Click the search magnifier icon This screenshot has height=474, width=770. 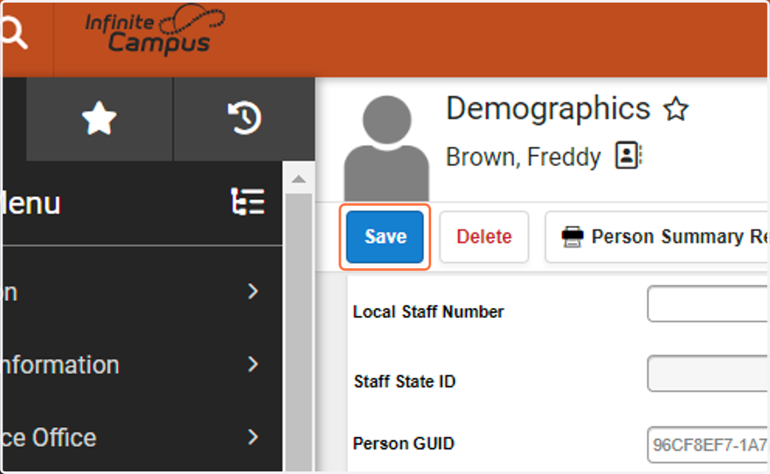coord(14,34)
